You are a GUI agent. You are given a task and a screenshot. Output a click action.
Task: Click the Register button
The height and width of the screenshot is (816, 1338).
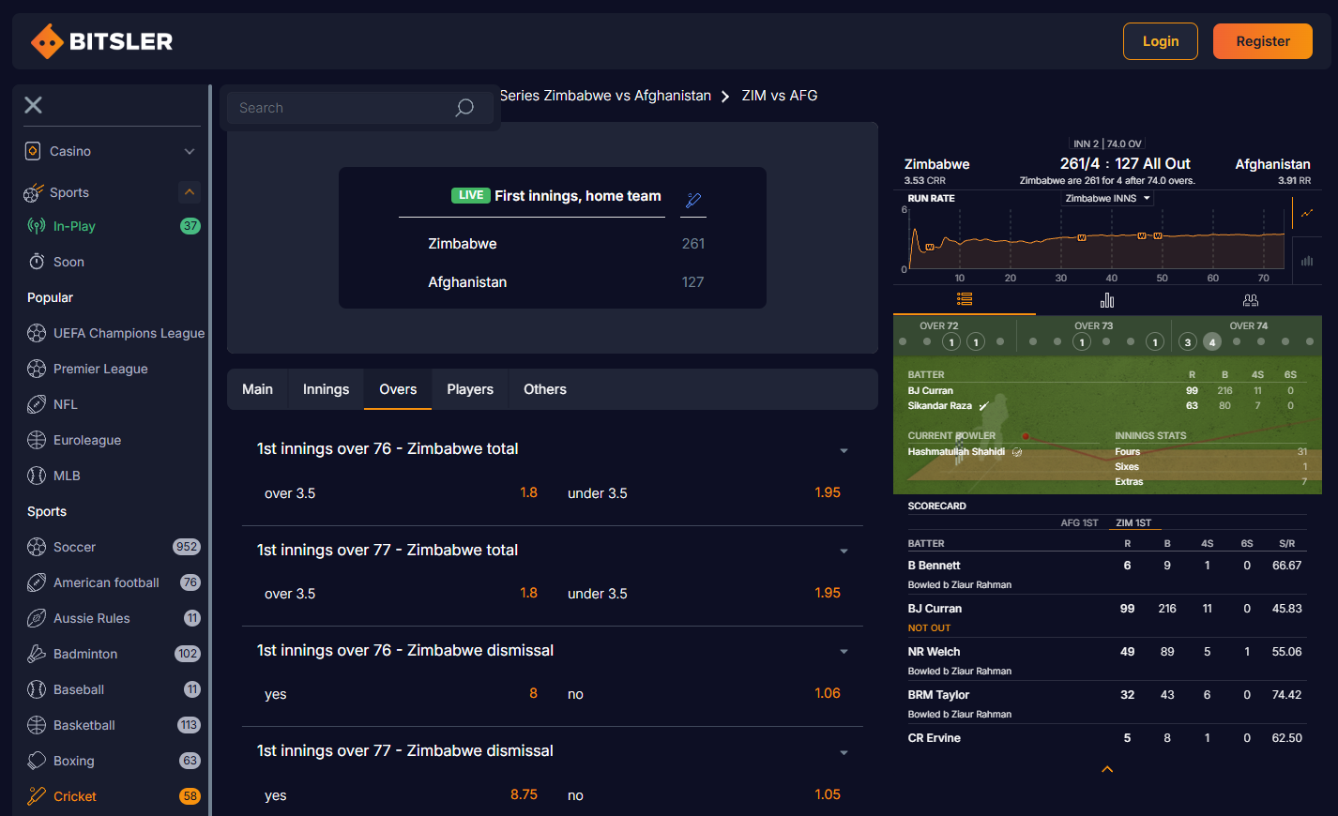tap(1262, 41)
